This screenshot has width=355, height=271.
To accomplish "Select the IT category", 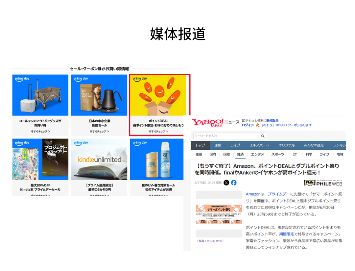I will 295,154.
